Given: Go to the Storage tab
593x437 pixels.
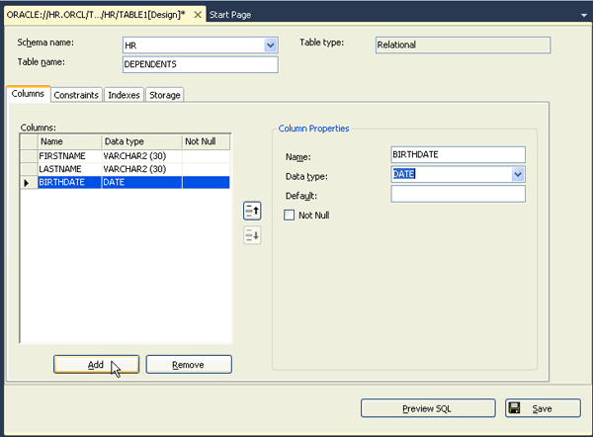Looking at the screenshot, I should tap(165, 95).
